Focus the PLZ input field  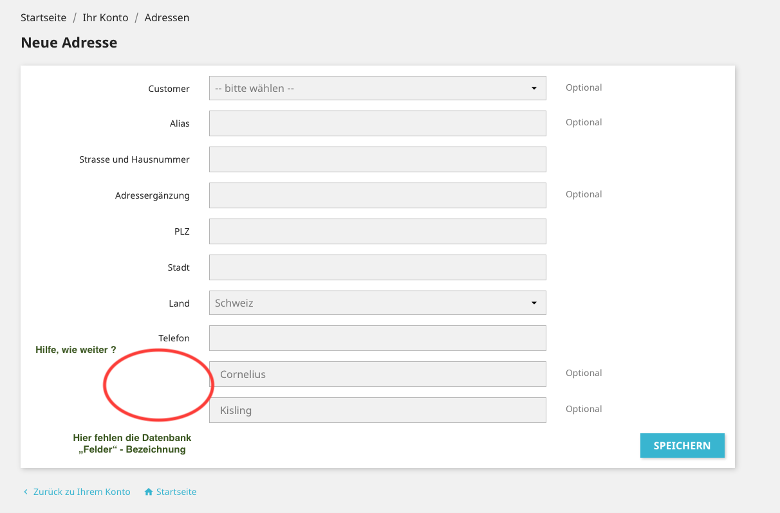tap(377, 231)
